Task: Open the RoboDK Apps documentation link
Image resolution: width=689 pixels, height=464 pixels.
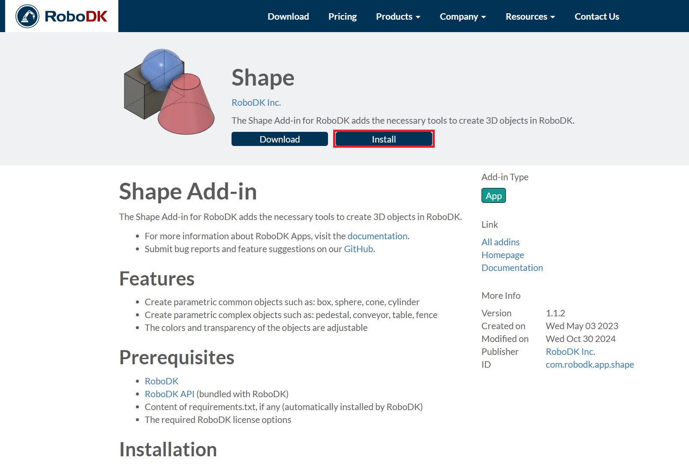Action: pos(377,236)
